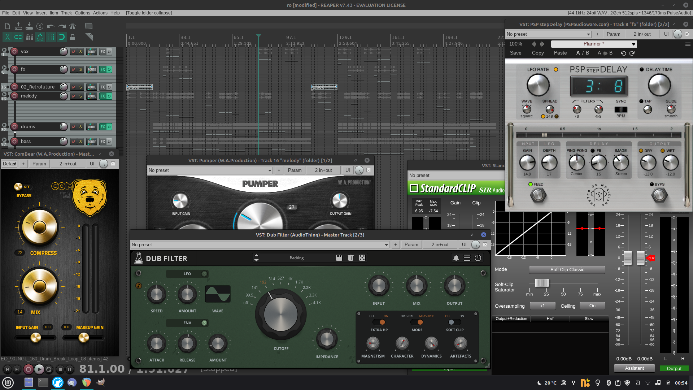Click the Soft Clip Classic mode button
This screenshot has height=390, width=693.
[567, 270]
